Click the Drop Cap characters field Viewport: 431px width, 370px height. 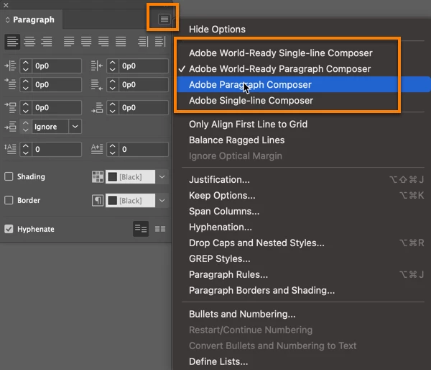144,149
